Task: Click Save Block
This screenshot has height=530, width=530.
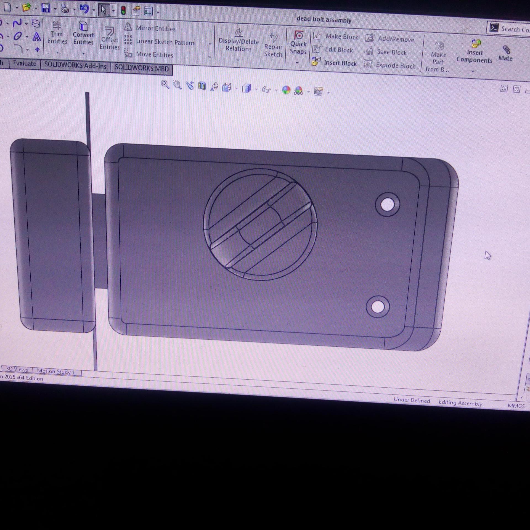Action: pos(385,52)
